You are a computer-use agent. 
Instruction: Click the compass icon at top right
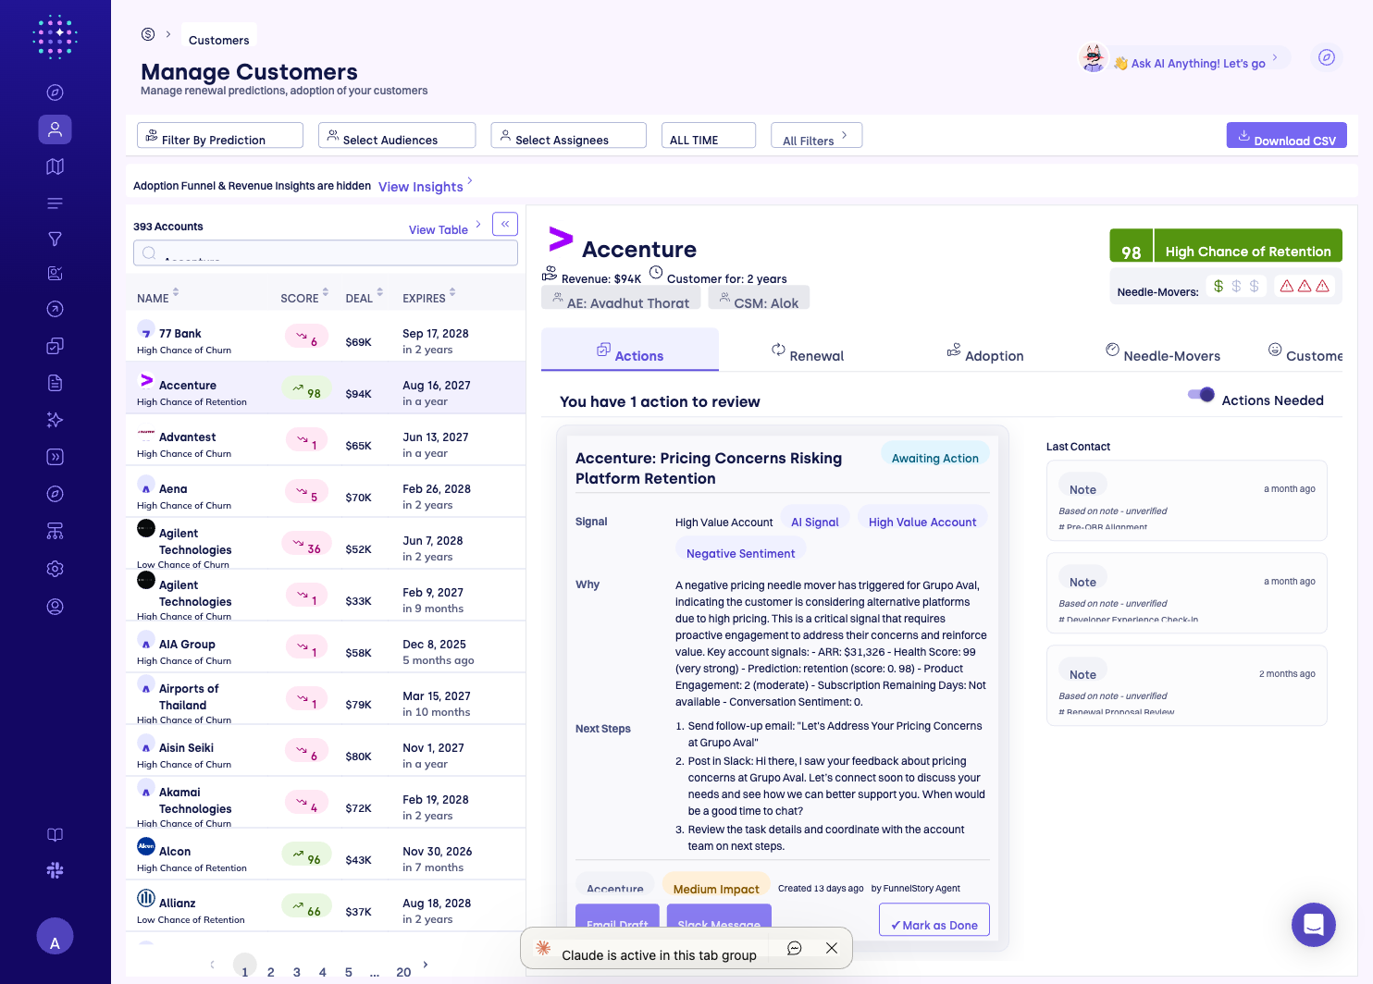1327,57
